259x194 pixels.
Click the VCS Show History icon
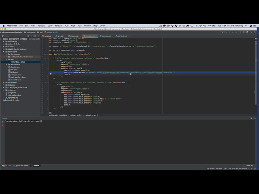(247, 32)
